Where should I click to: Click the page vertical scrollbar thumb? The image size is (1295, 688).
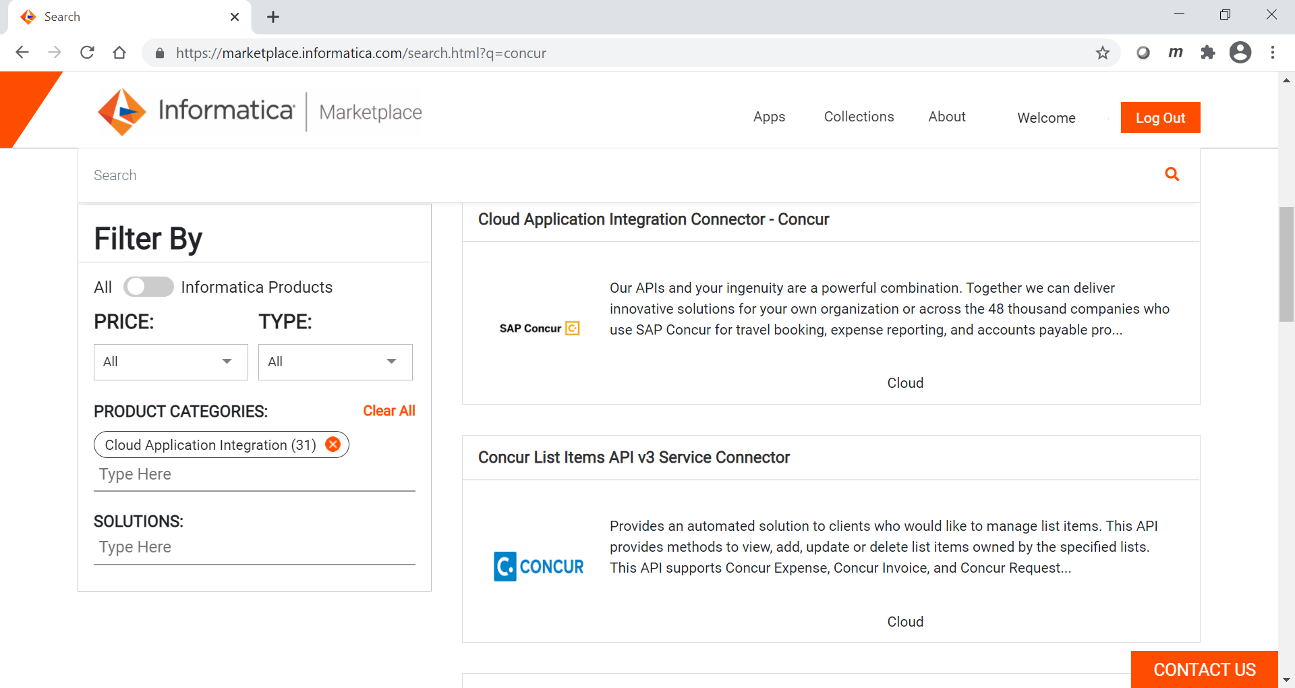click(x=1286, y=264)
